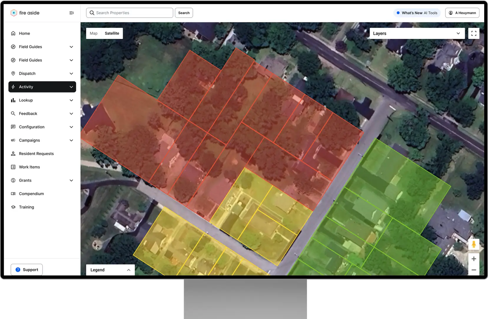The image size is (488, 319).
Task: Click the Grants dollar icon
Action: coord(13,180)
